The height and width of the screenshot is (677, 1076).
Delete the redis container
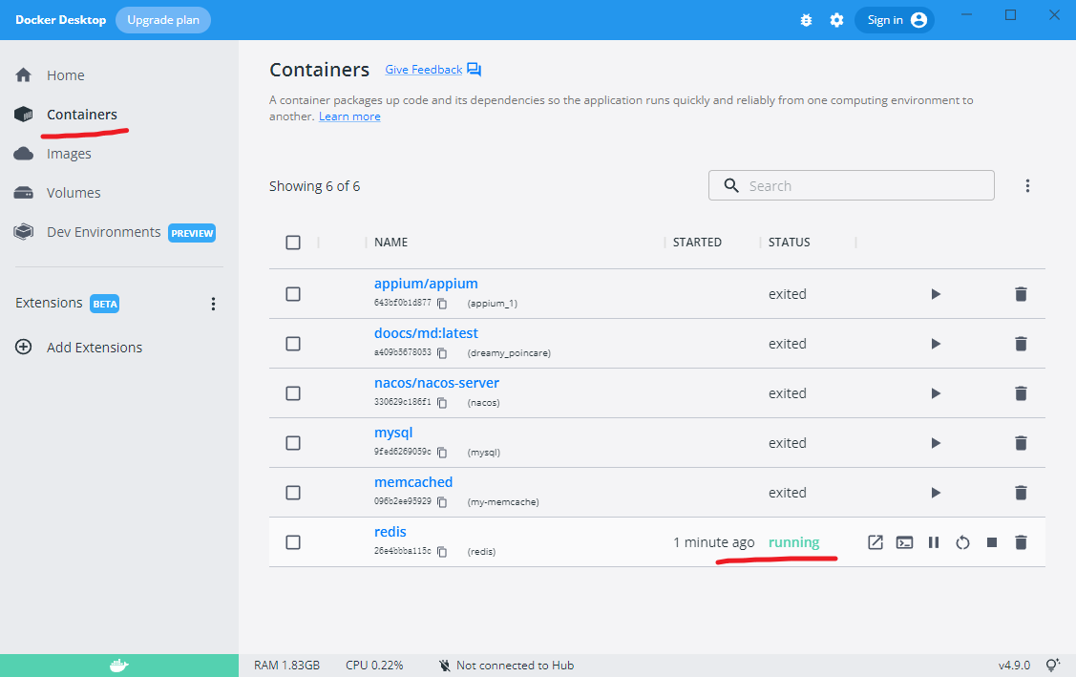point(1021,542)
